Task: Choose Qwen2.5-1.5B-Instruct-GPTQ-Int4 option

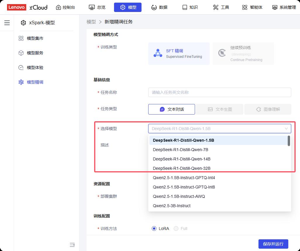Action: pyautogui.click(x=218, y=178)
